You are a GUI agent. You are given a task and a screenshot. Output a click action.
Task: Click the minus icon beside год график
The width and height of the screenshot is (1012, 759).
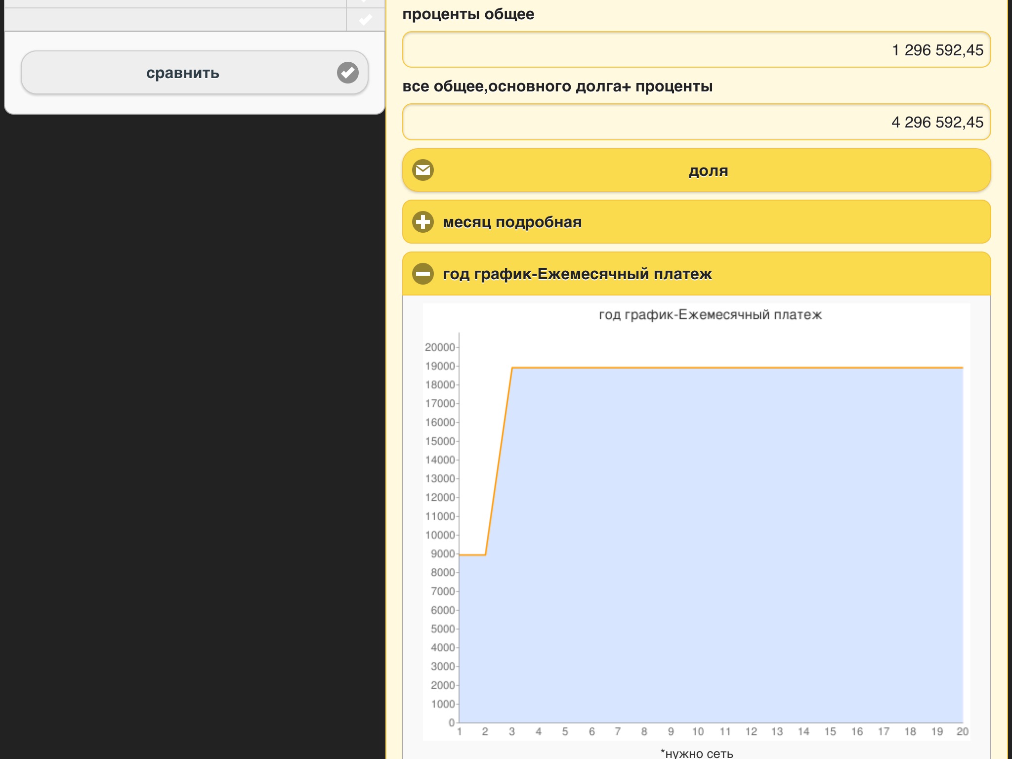(x=423, y=273)
